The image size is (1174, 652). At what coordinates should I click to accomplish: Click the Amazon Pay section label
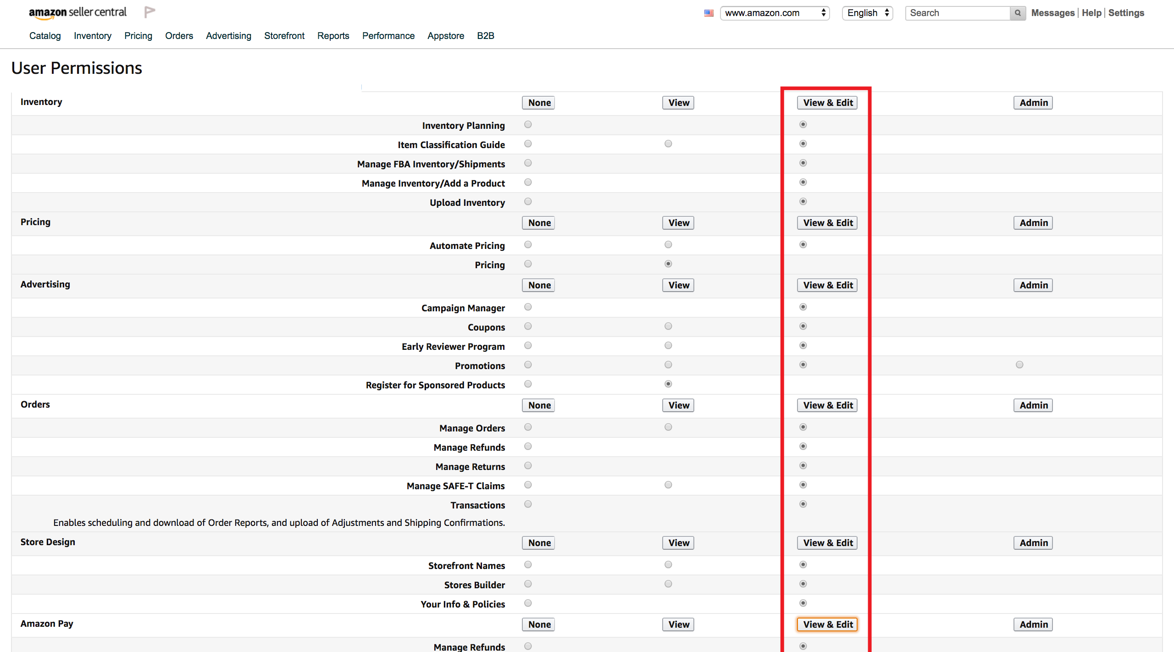(x=47, y=624)
